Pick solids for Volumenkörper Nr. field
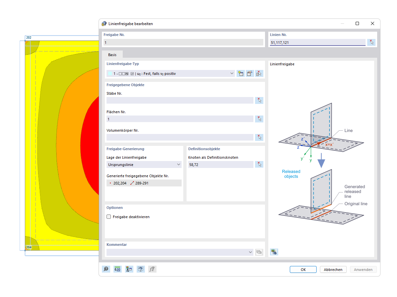 259,137
